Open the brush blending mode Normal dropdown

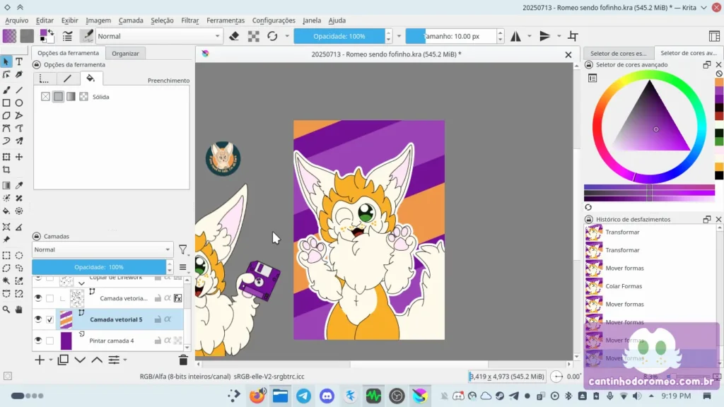[x=159, y=36]
